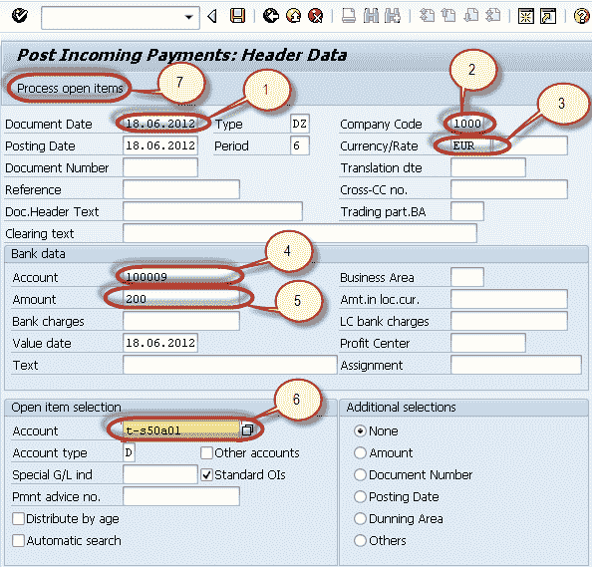Click the Assignment field
The height and width of the screenshot is (567, 592).
[x=515, y=365]
